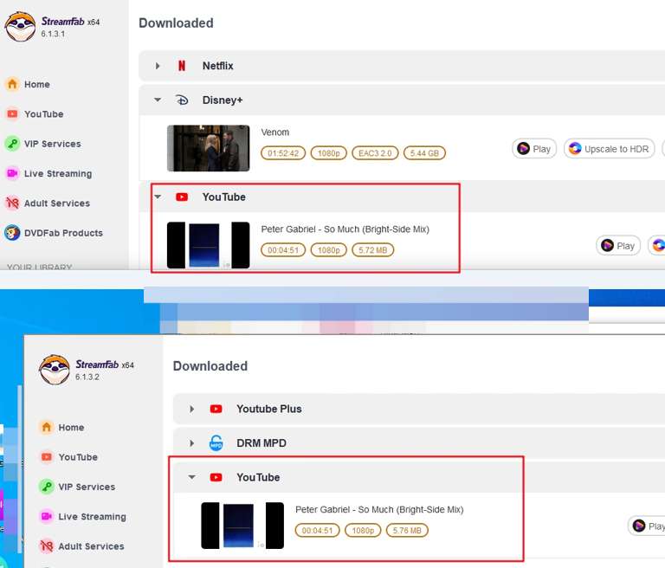Click YouTube group icon in 6.1.3.2 window
Image resolution: width=665 pixels, height=568 pixels.
tap(216, 477)
